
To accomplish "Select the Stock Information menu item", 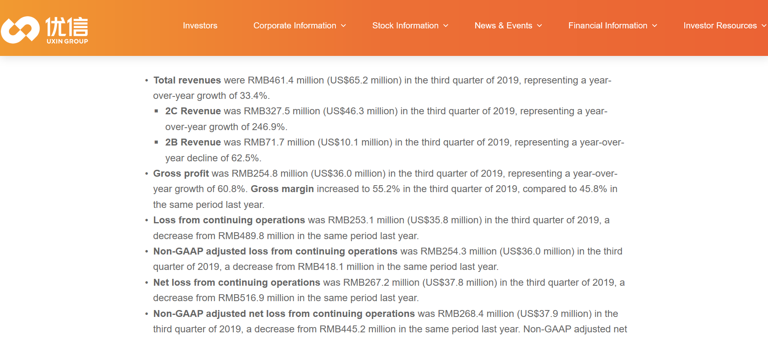I will pyautogui.click(x=405, y=26).
